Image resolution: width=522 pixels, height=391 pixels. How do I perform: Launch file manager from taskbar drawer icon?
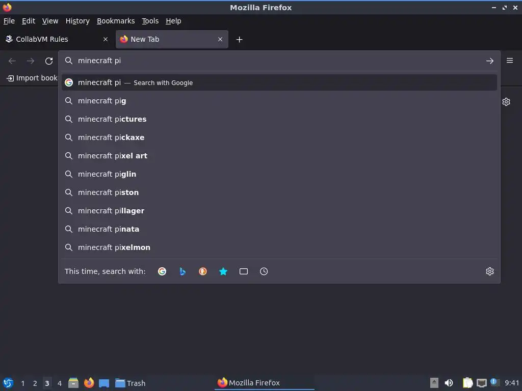tap(73, 383)
